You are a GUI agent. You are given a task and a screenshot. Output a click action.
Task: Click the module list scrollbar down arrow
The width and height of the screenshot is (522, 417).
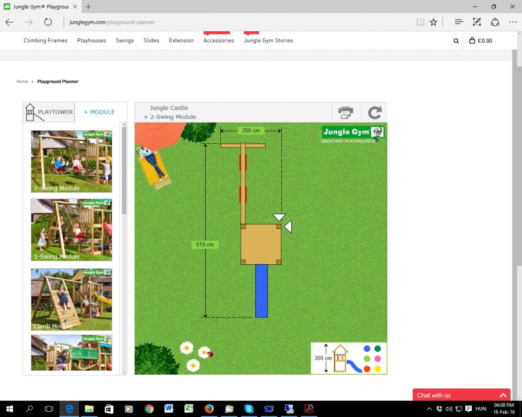[124, 373]
